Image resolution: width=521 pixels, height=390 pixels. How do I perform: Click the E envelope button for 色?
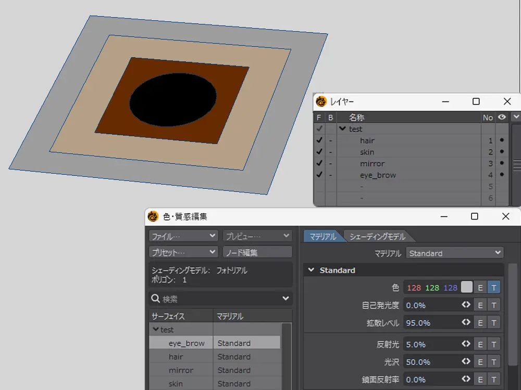pyautogui.click(x=480, y=288)
